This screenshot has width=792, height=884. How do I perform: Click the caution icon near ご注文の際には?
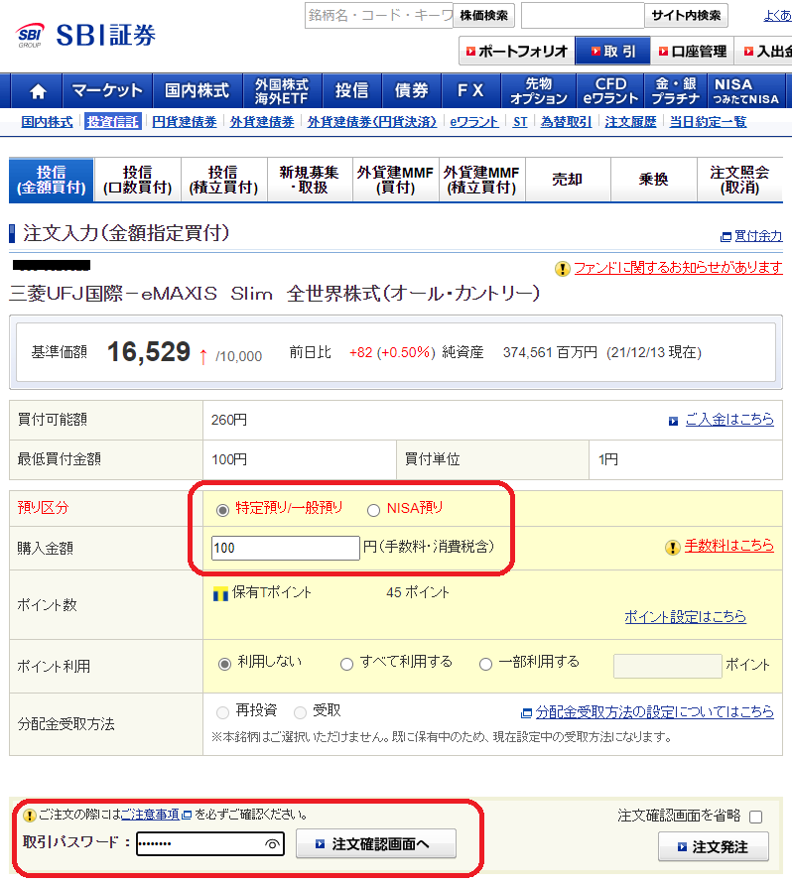pyautogui.click(x=30, y=816)
